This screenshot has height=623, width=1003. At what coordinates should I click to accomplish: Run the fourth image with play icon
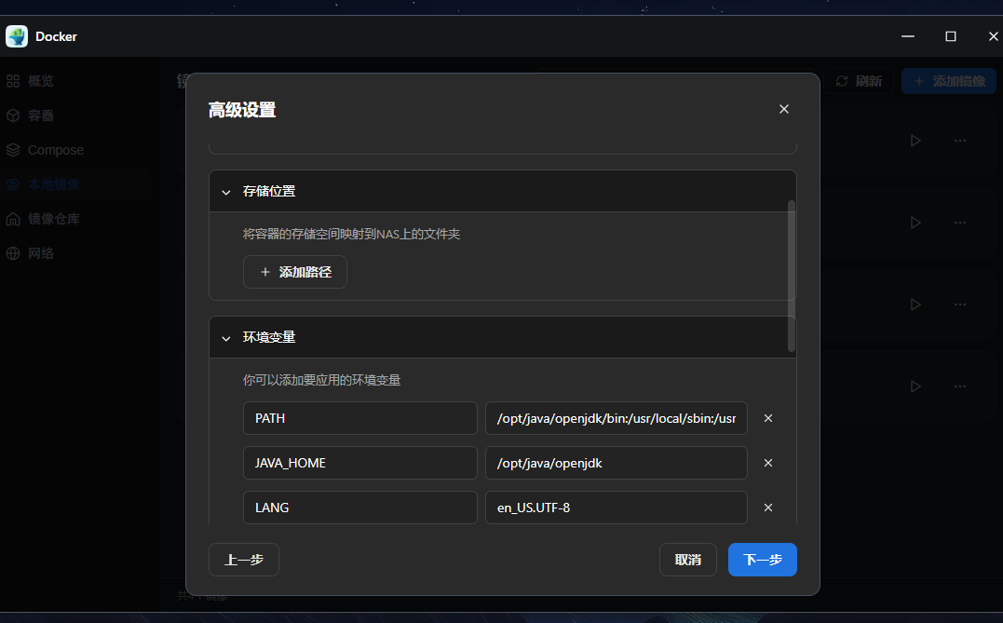coord(915,386)
